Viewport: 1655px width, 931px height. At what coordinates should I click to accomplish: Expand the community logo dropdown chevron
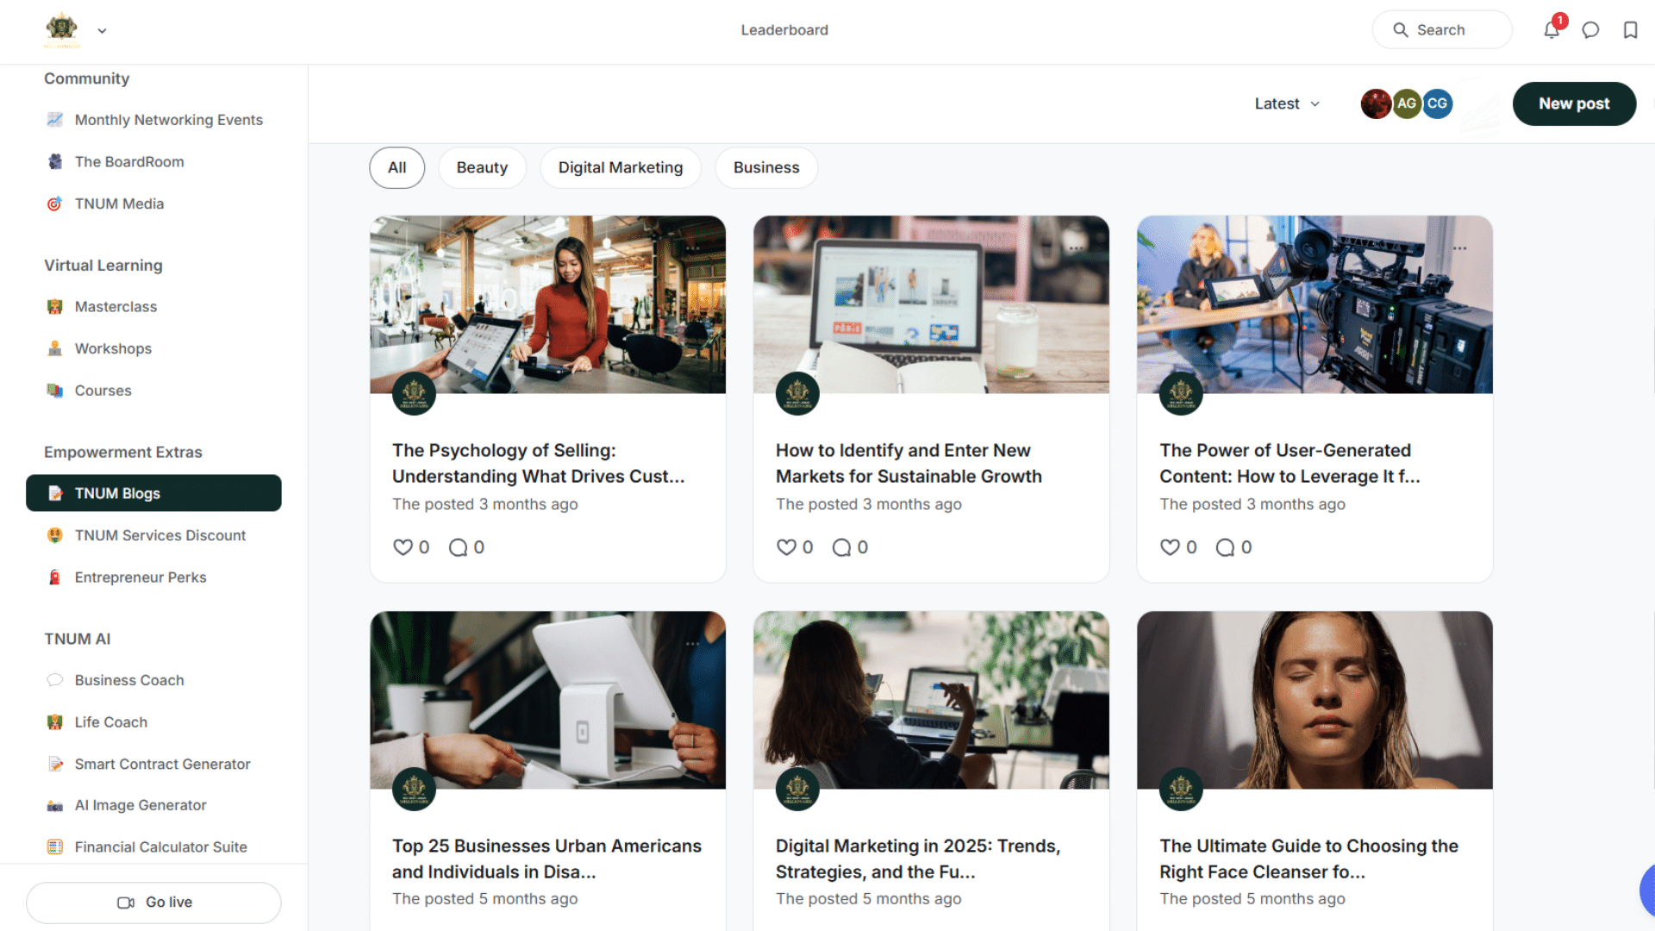pyautogui.click(x=102, y=31)
